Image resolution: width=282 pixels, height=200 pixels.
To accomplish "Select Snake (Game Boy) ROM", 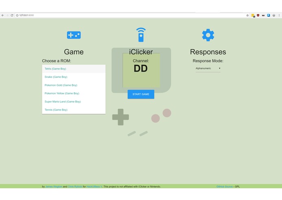I will [x=74, y=77].
